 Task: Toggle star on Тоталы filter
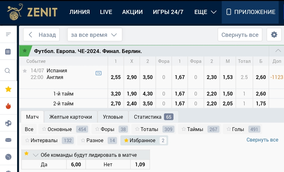[x=137, y=129]
